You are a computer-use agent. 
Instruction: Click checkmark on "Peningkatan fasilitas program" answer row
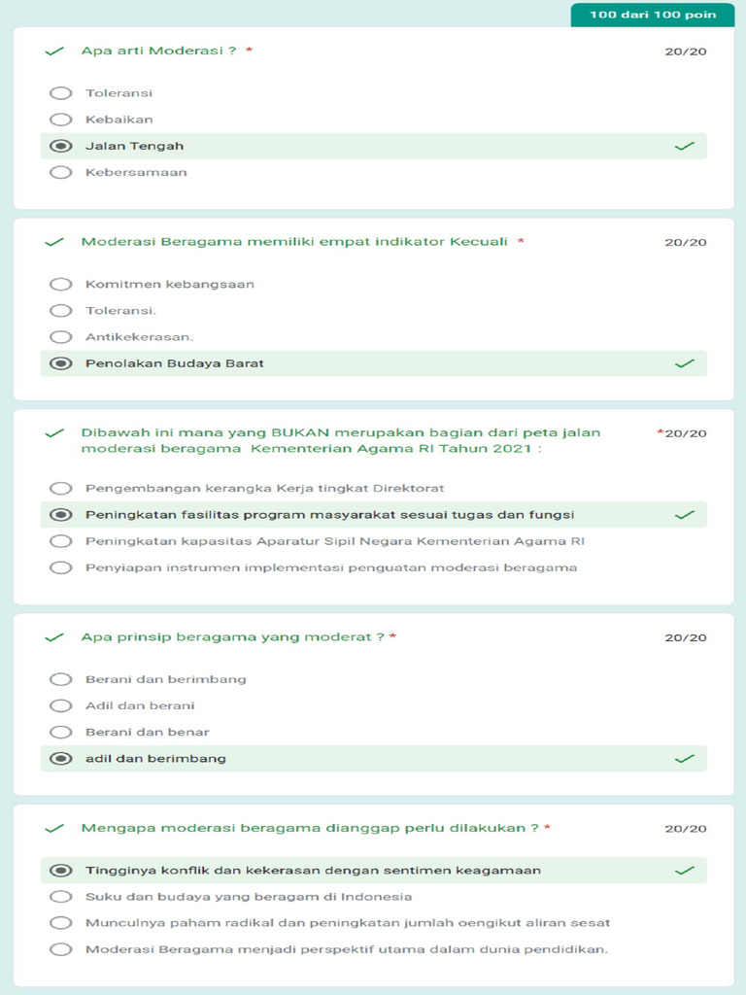[x=685, y=515]
